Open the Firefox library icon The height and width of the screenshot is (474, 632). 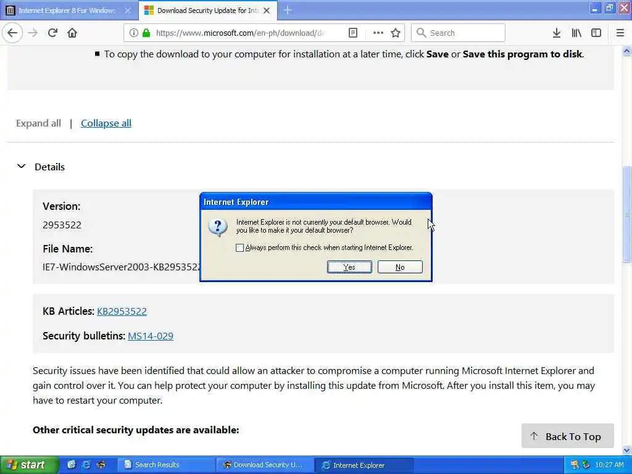pos(576,33)
